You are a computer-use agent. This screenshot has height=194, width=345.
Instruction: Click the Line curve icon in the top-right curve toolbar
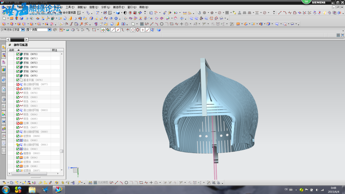[x=280, y=13]
